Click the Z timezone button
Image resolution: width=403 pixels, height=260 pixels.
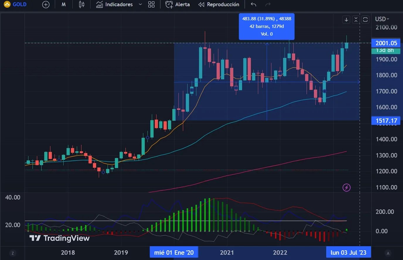[x=13, y=253]
